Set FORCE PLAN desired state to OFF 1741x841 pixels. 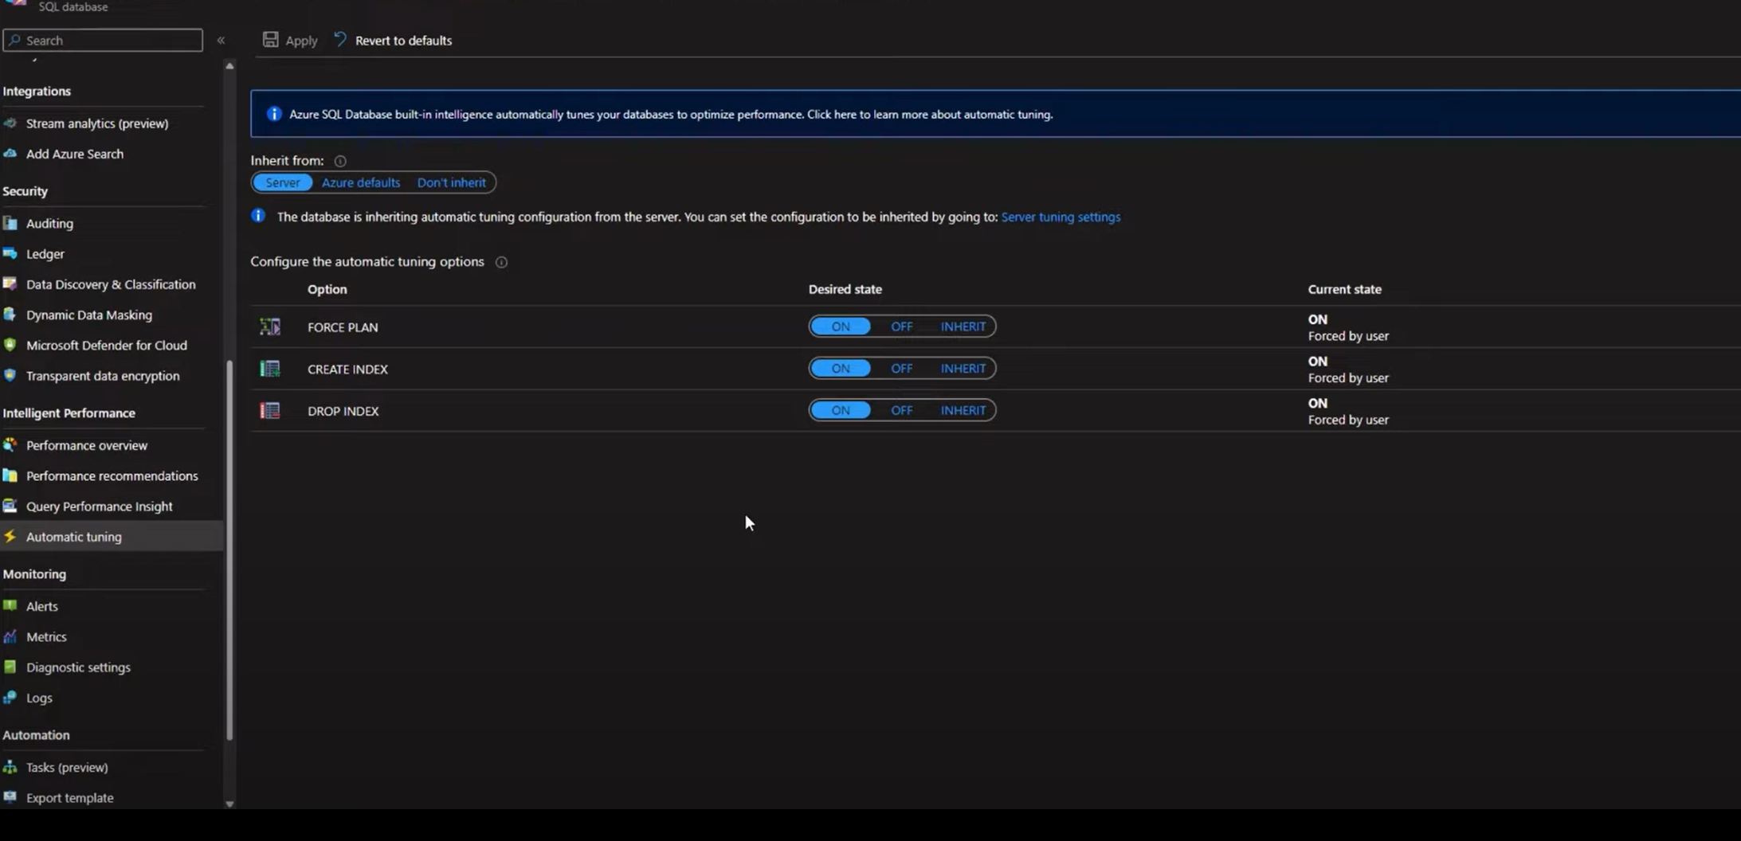(x=902, y=327)
